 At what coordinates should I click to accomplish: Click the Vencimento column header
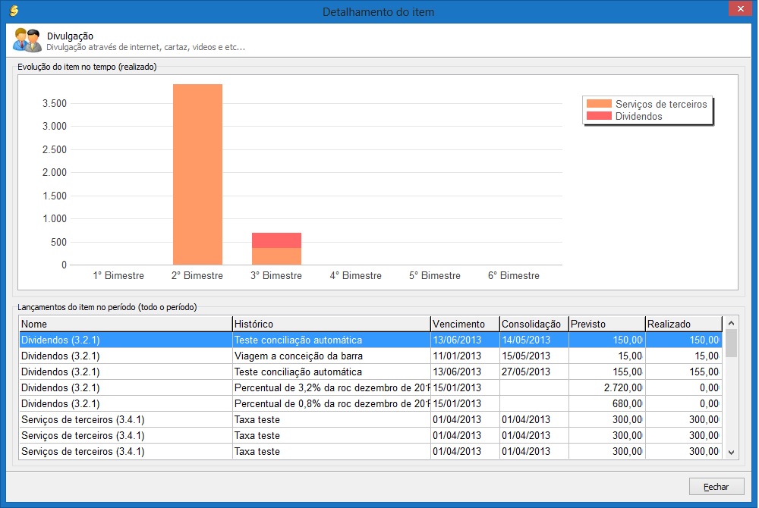pyautogui.click(x=465, y=324)
